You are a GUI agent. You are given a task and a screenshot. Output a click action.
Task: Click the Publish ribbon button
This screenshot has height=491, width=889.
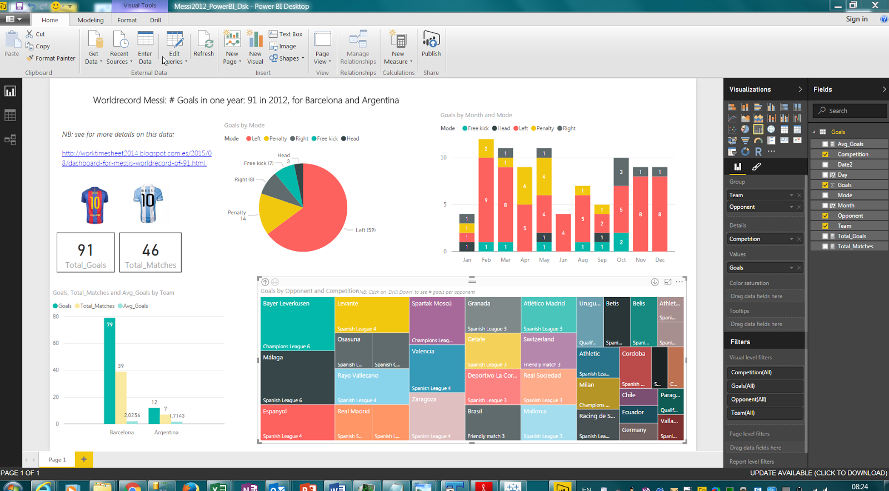pos(431,44)
